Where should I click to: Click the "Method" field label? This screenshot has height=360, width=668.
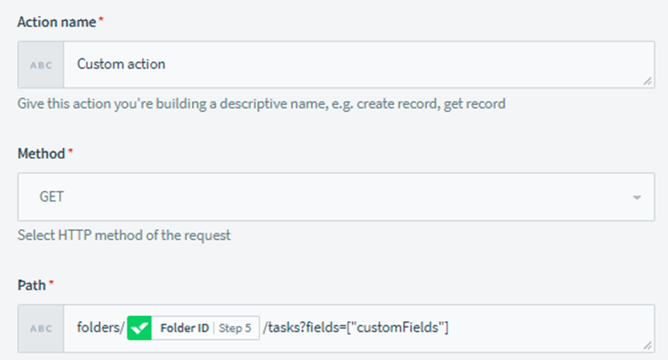coord(41,154)
